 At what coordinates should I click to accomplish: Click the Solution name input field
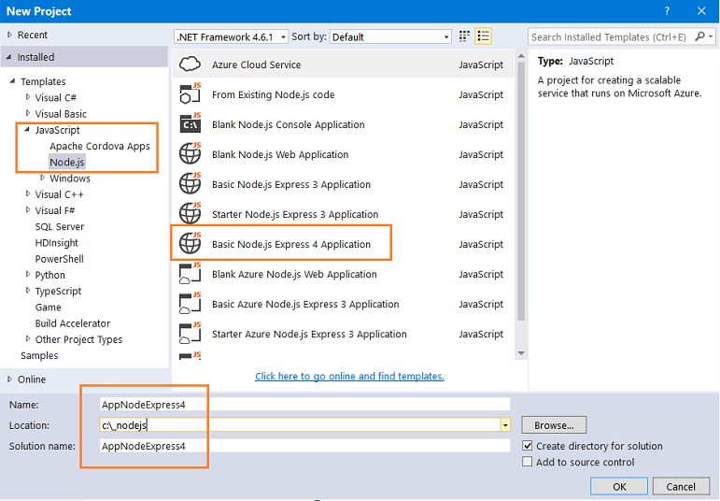tap(304, 445)
